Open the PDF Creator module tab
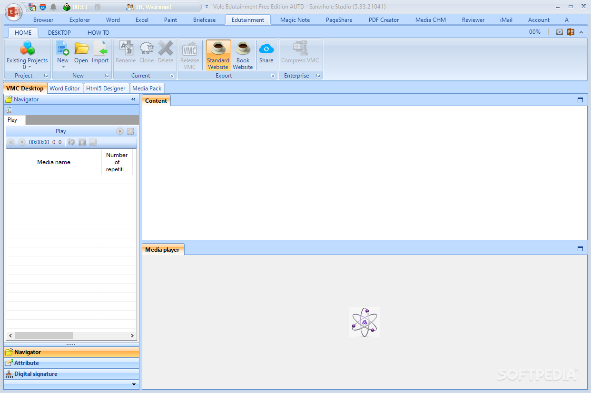This screenshot has width=591, height=393. click(384, 20)
